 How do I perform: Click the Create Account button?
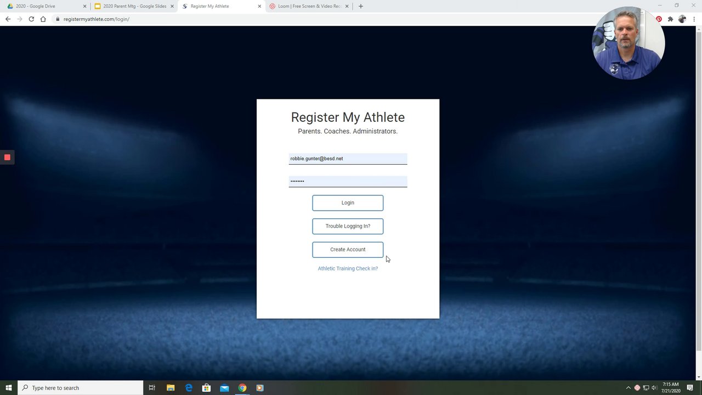[x=348, y=250]
